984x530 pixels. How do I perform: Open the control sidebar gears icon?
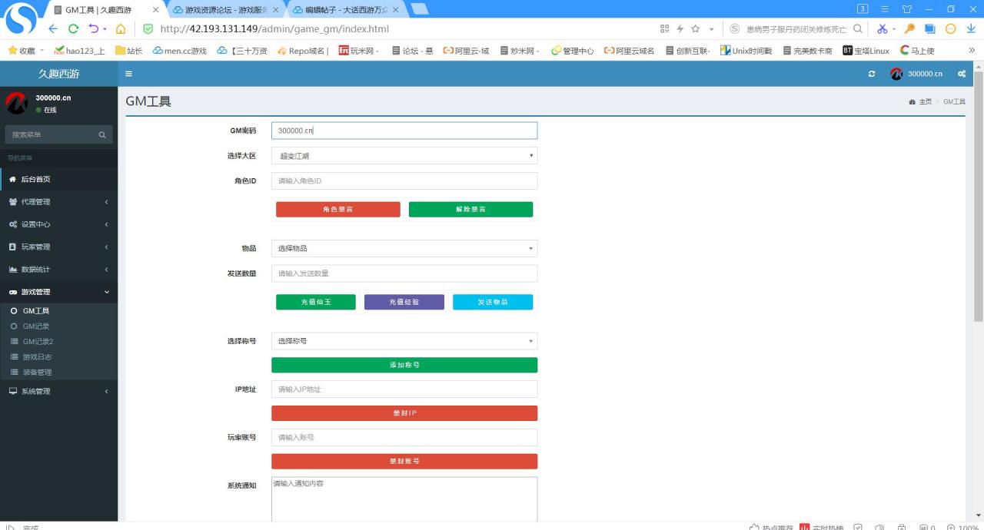[x=962, y=74]
